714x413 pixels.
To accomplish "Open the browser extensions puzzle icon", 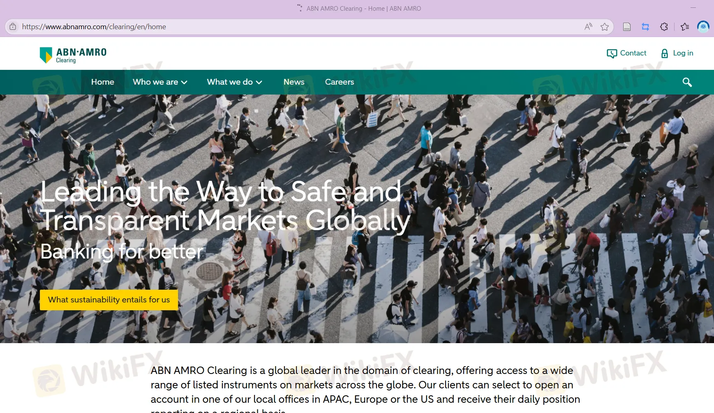I will pyautogui.click(x=664, y=27).
